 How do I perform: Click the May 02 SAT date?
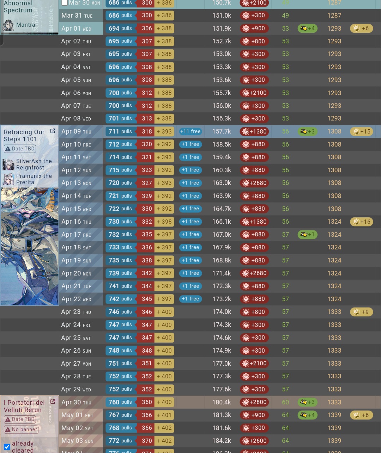coord(77,428)
